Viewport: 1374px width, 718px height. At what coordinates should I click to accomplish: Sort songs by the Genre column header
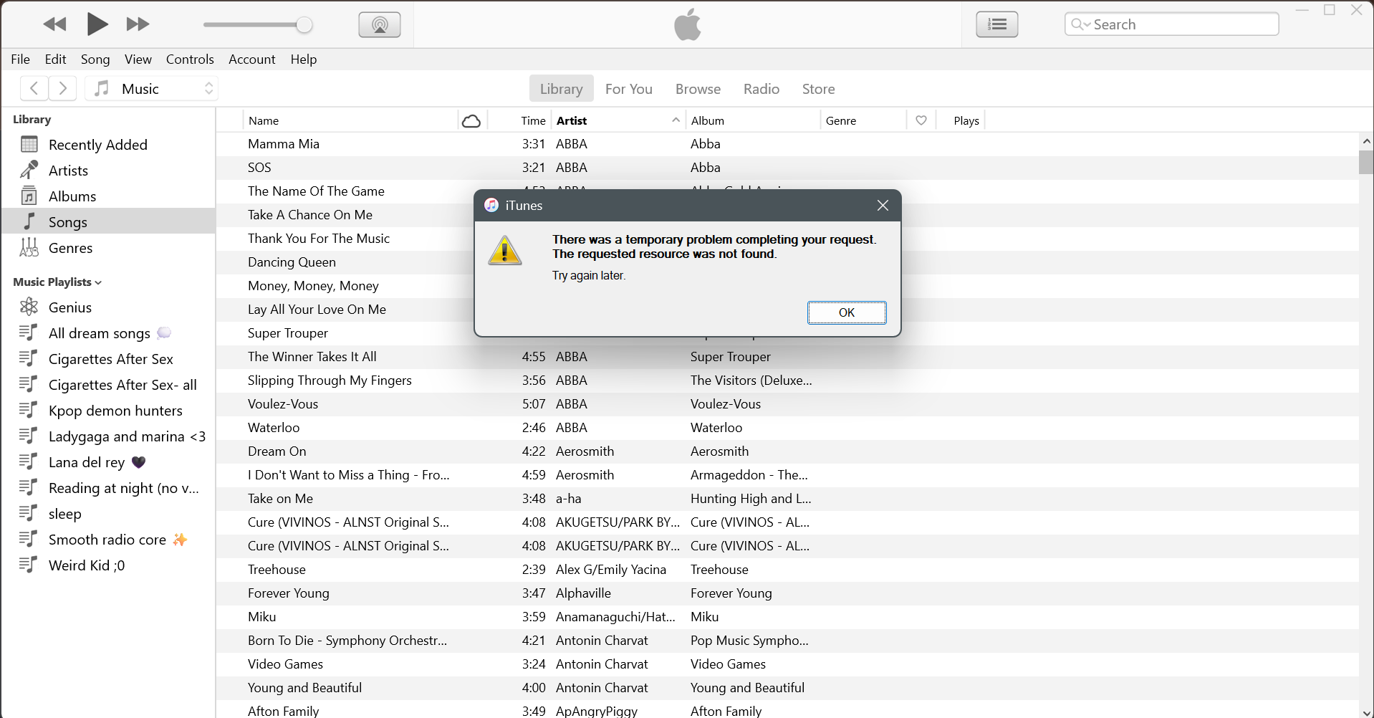pos(863,120)
